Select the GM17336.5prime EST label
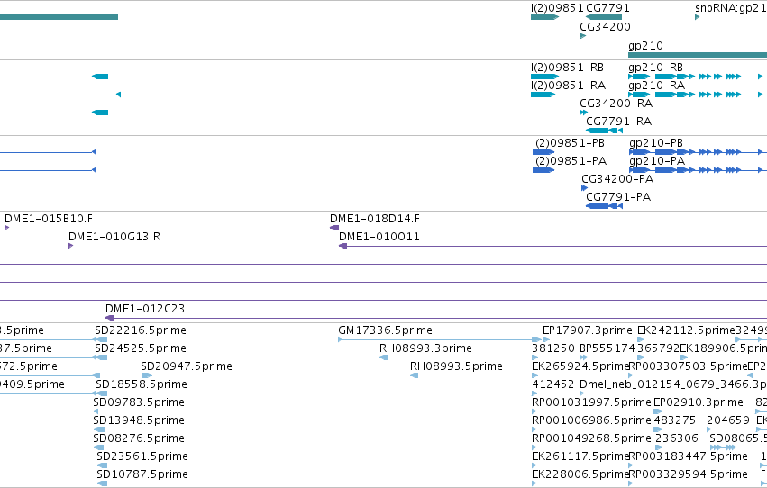This screenshot has height=488, width=767. (385, 330)
